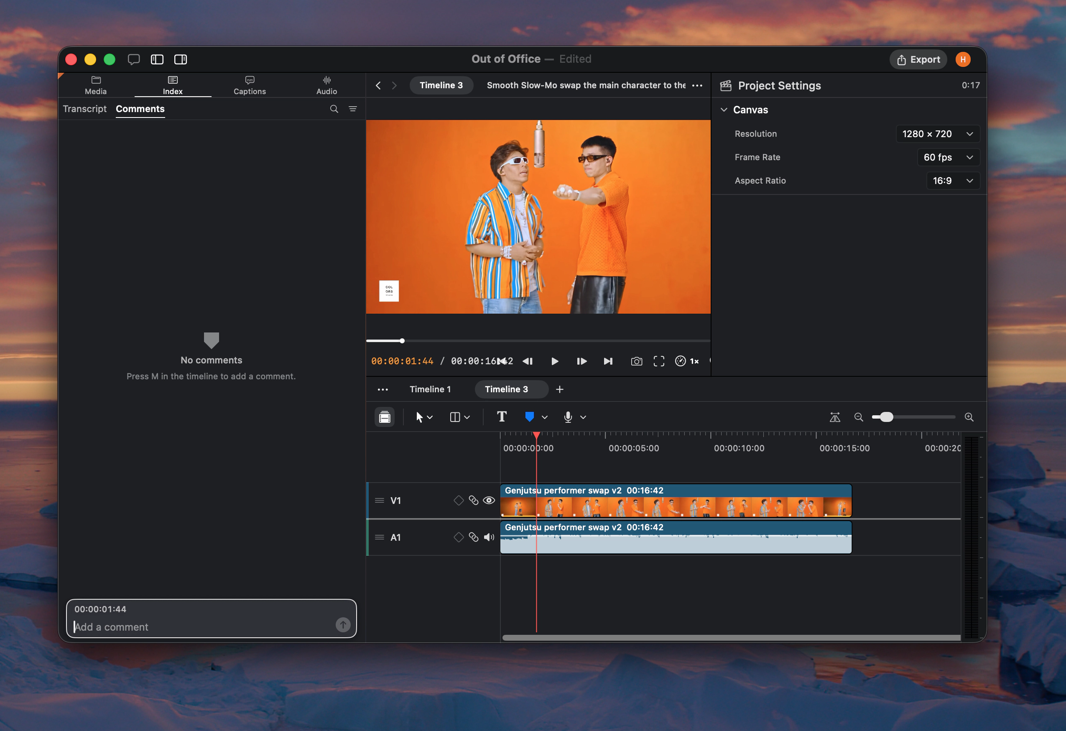Open the comments filter icon
Screen dimensions: 1066x731
tap(353, 109)
